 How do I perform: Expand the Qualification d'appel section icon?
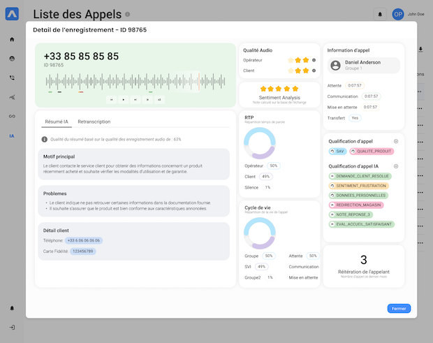point(396,141)
